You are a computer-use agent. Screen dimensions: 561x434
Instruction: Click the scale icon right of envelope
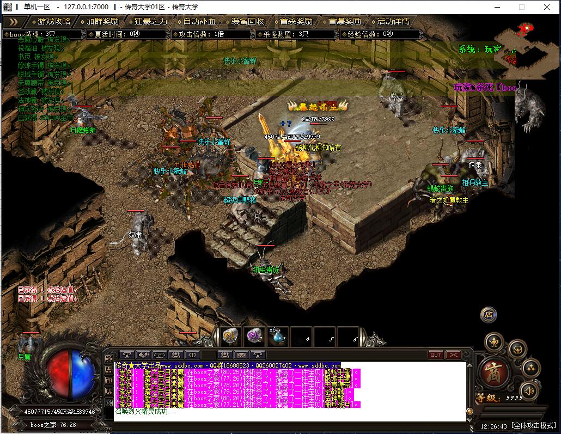(258, 355)
